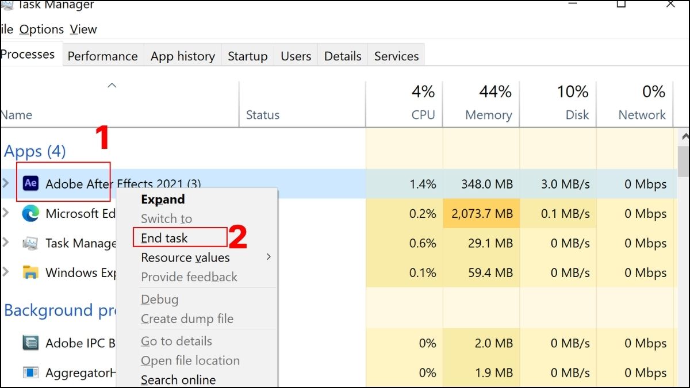The image size is (690, 388).
Task: Click the Microsoft Edge process icon
Action: [x=30, y=214]
